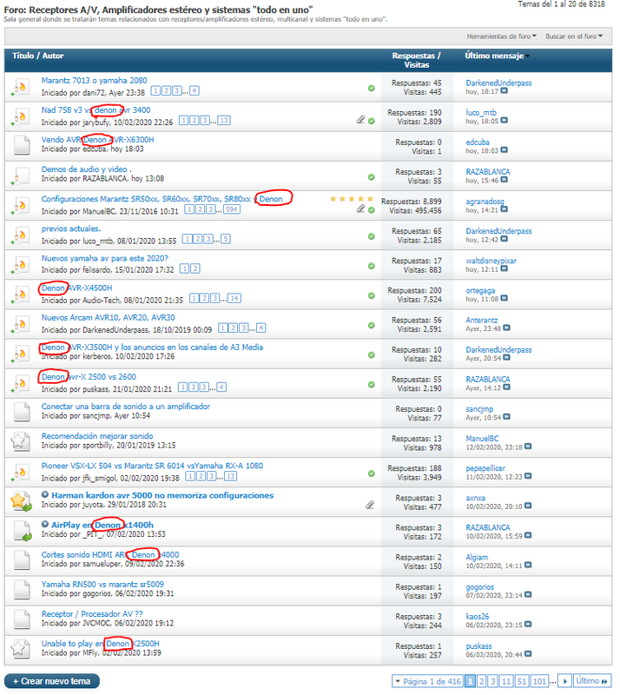
Task: Sort by Respuestas column header
Action: (413, 56)
